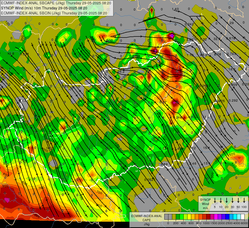Click the 0.743 value on the map
The width and height of the screenshot is (249, 228).
(231, 54)
